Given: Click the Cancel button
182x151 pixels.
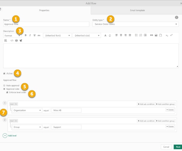Looking at the screenshot, I should pyautogui.click(x=166, y=147).
